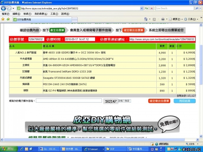Screen dimensions: 203x152
Task: Open the 工具(O) command bar menu
Action: click(191, 19)
